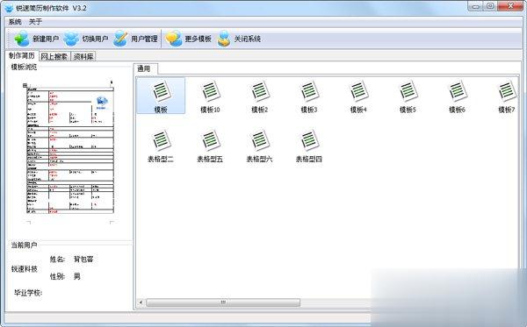Select the 表格型四 template icon
The width and height of the screenshot is (527, 327).
click(309, 146)
